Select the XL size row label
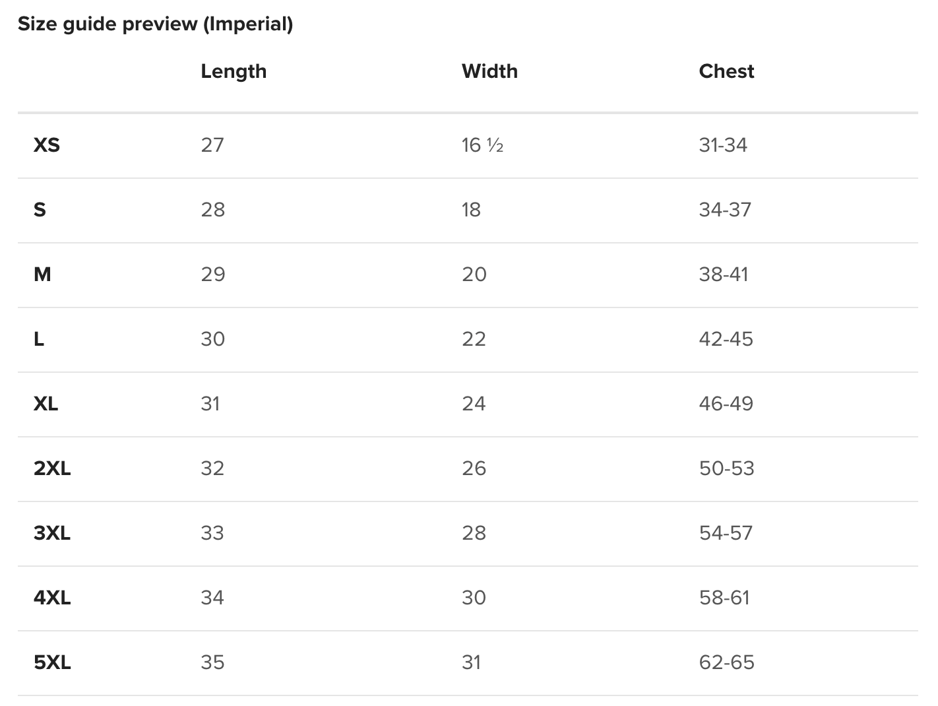The width and height of the screenshot is (938, 706). pyautogui.click(x=46, y=404)
